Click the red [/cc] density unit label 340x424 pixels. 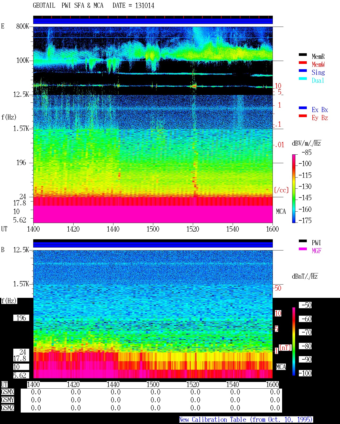pos(281,190)
